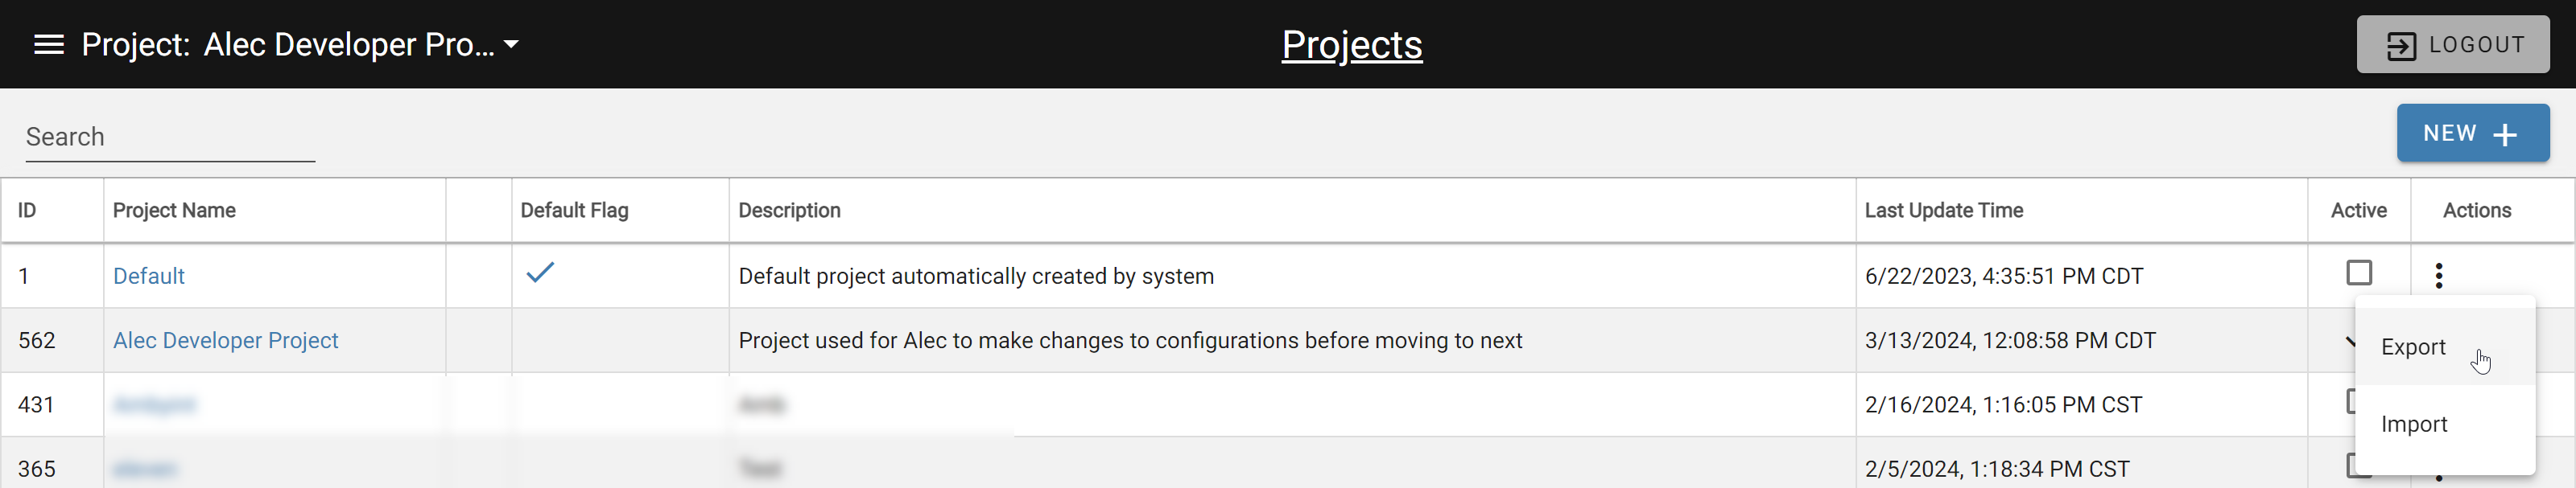Sort by the Last Update Time column header

coord(1943,211)
